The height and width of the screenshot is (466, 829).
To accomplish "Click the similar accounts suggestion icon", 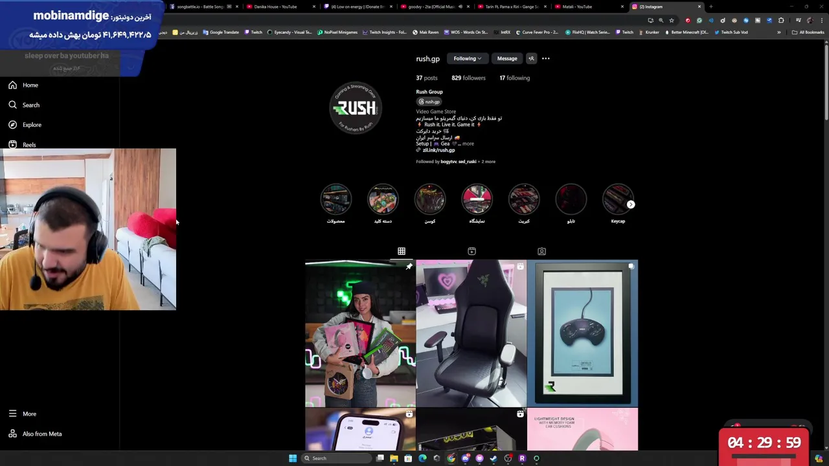I will tap(531, 58).
